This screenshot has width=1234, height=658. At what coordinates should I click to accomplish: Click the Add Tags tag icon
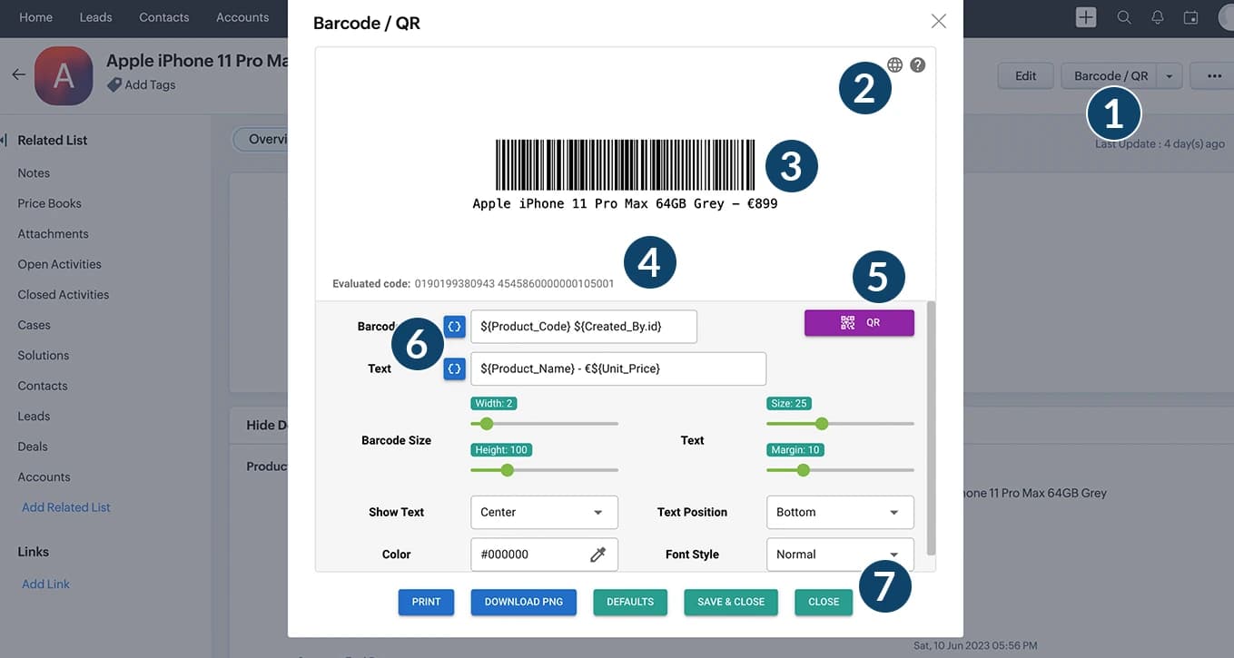[x=114, y=84]
